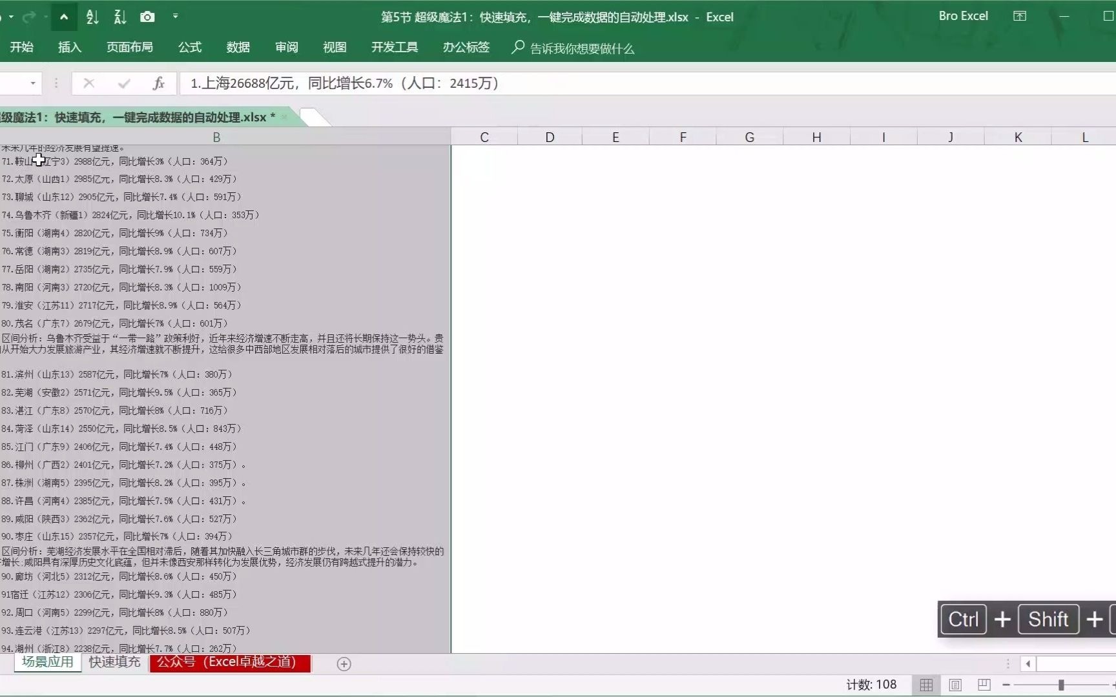
Task: Click the row '80.茂名（广东7）'
Action: (225, 324)
